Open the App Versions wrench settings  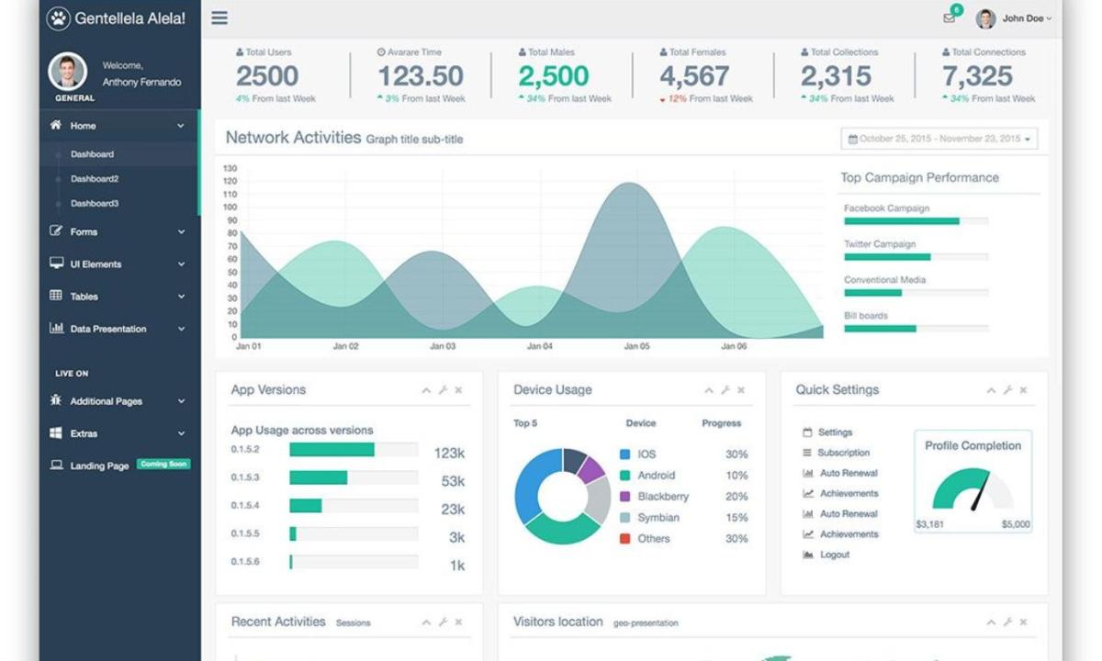(x=443, y=390)
